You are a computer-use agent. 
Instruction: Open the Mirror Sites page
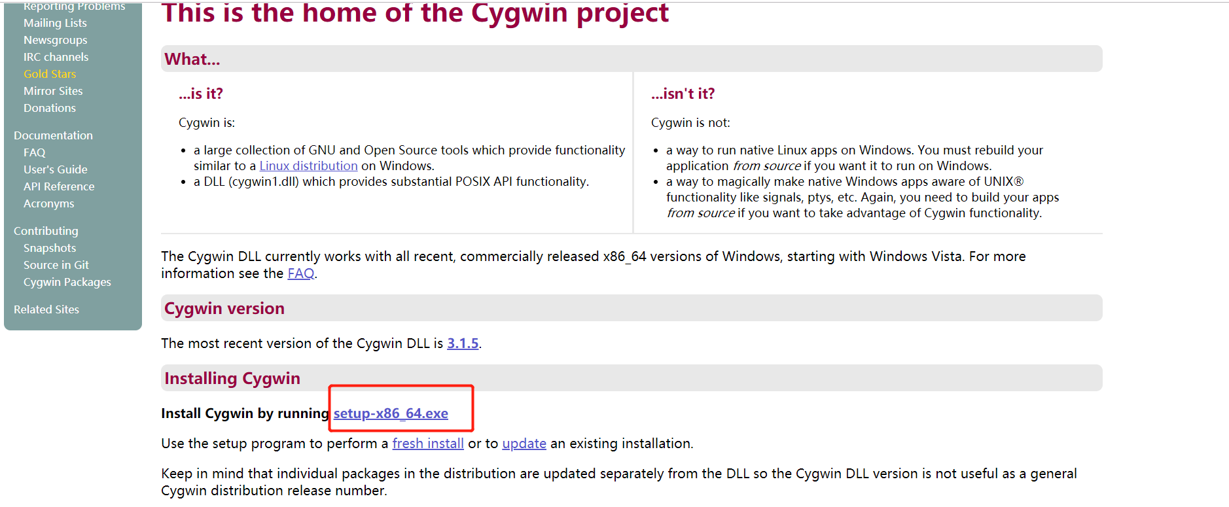click(x=53, y=90)
